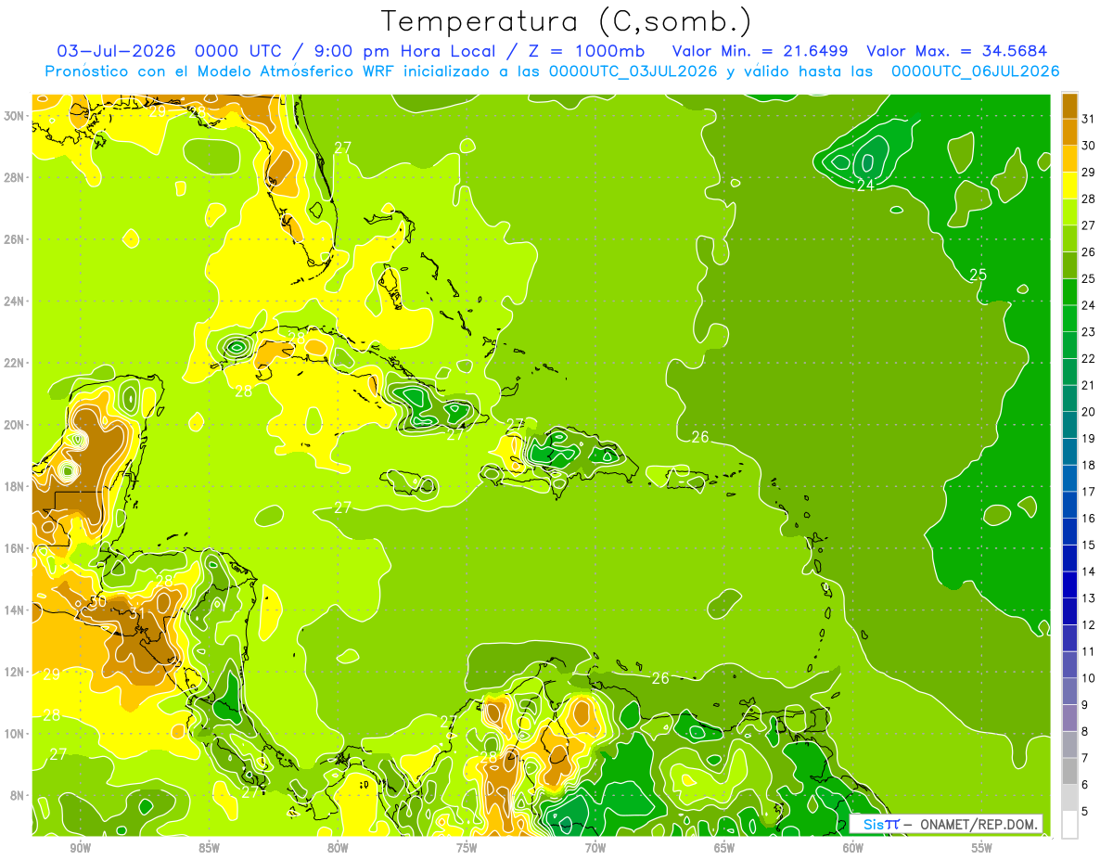Viewport: 1113px width, 860px height.
Task: Click the legend band between 27 and 28
Action: 1069,212
